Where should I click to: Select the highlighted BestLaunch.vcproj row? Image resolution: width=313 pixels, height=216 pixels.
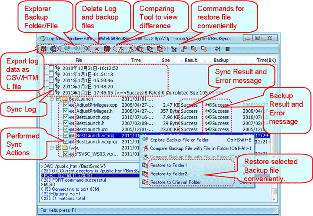click(x=155, y=135)
